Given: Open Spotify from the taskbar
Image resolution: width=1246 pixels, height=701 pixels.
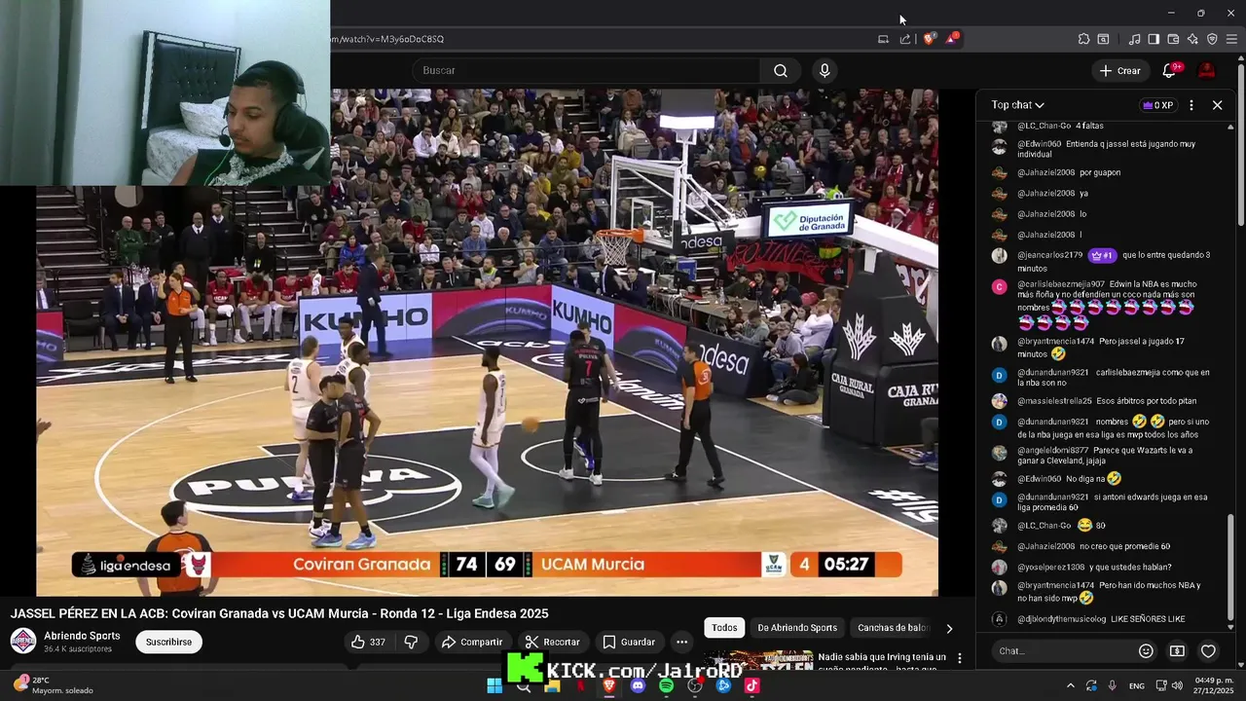Looking at the screenshot, I should [x=666, y=685].
